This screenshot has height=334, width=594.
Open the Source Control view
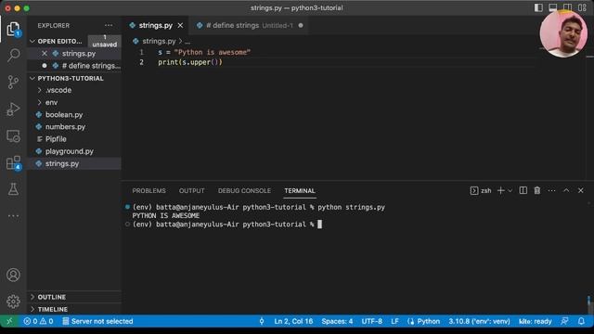[x=13, y=82]
